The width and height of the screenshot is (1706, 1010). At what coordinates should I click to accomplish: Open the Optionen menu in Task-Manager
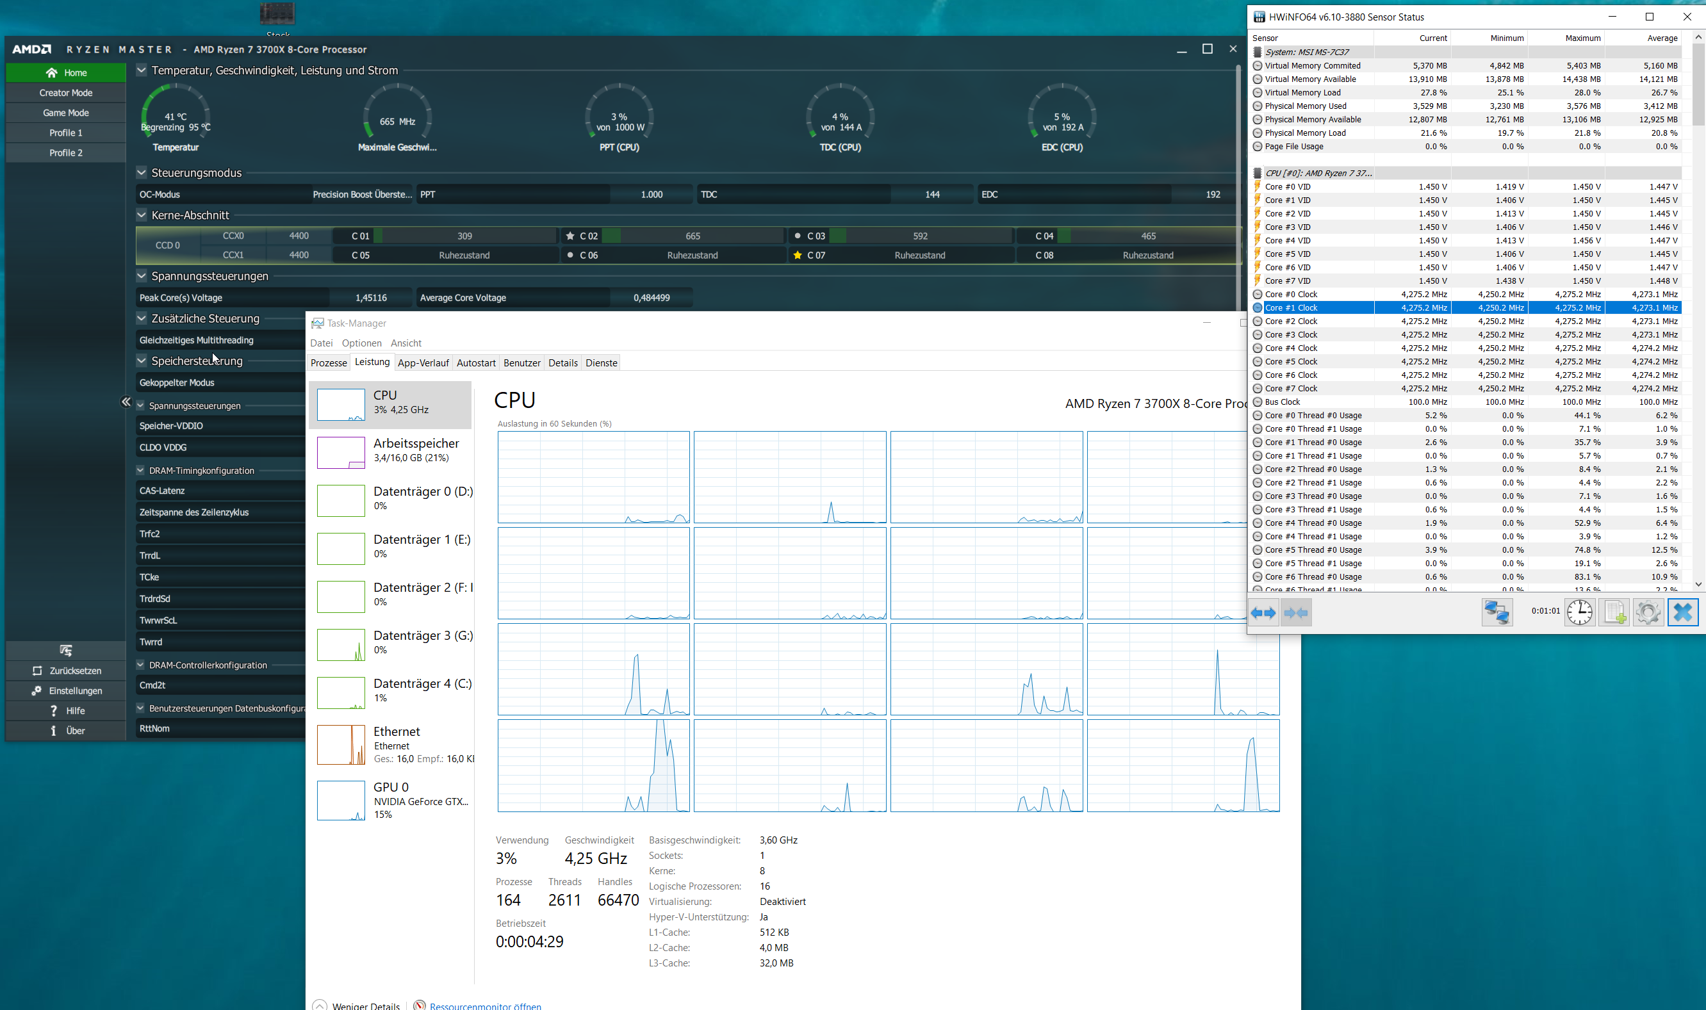pos(361,343)
